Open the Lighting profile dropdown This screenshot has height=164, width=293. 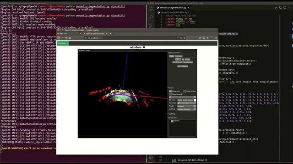coord(186,109)
